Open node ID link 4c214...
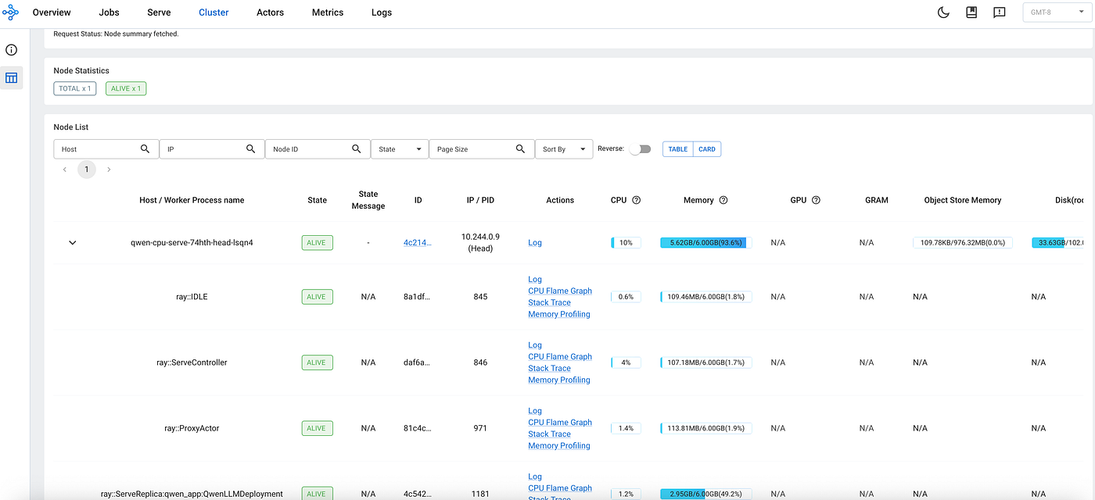 click(417, 243)
